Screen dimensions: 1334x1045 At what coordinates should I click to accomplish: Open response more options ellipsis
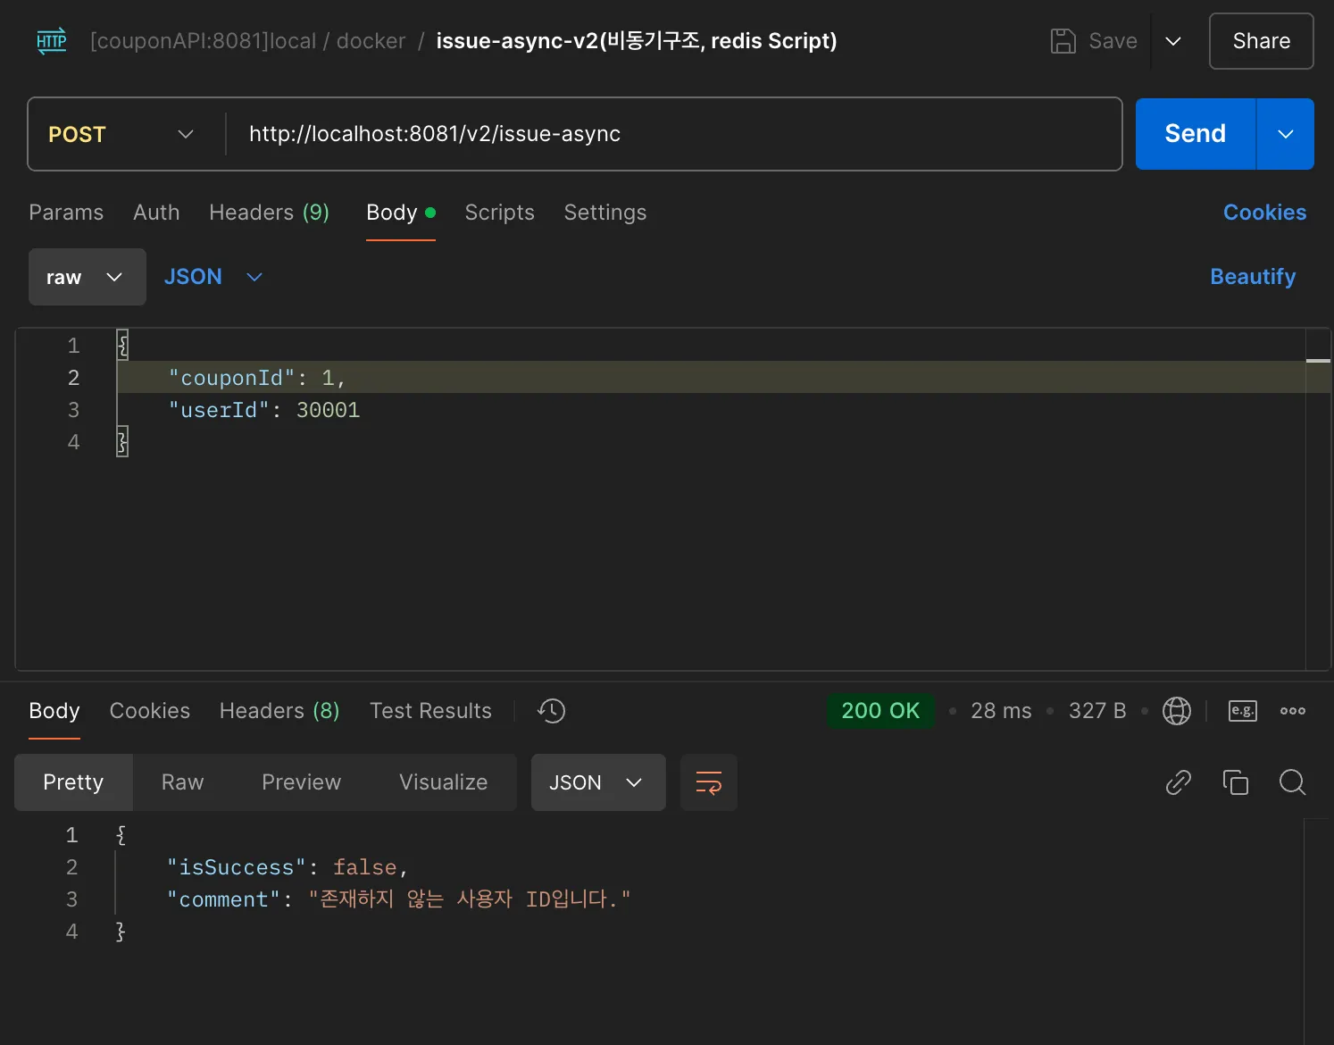coord(1292,711)
